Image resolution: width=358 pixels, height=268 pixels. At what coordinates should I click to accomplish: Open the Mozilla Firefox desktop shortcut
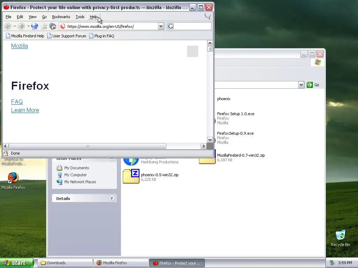[x=13, y=178]
